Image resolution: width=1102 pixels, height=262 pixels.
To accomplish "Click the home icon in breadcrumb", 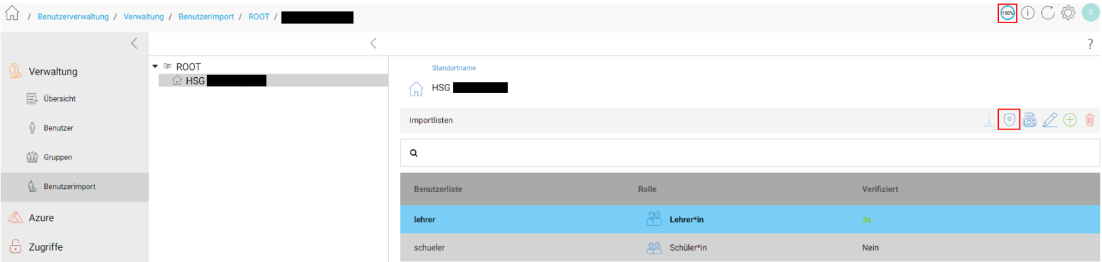I will [12, 13].
